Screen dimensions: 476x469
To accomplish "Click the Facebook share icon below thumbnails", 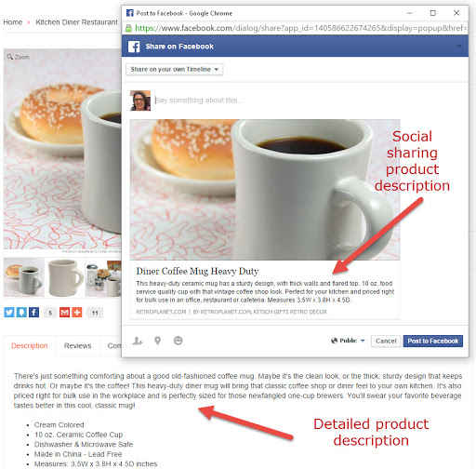I will (x=33, y=312).
